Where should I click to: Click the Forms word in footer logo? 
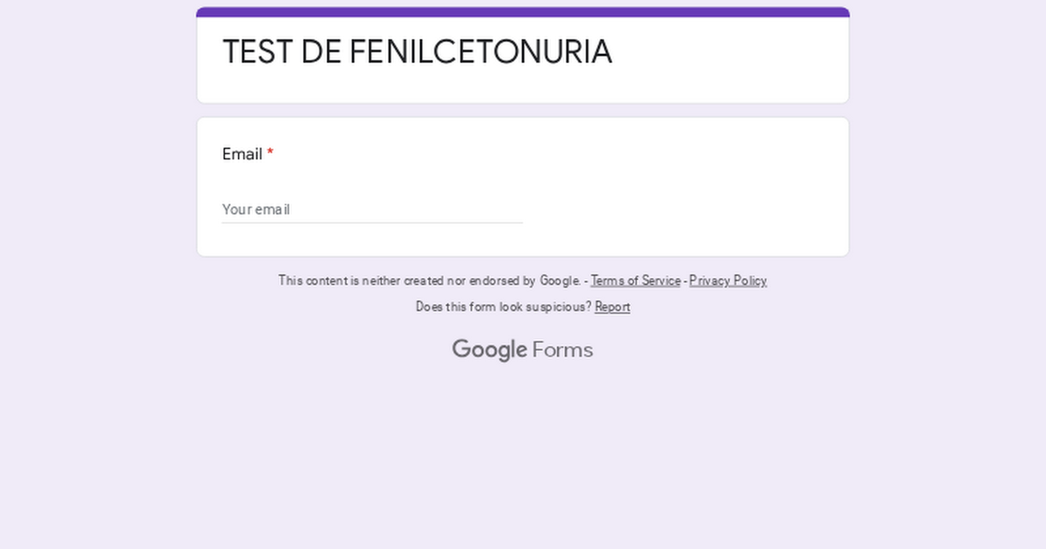tap(562, 349)
